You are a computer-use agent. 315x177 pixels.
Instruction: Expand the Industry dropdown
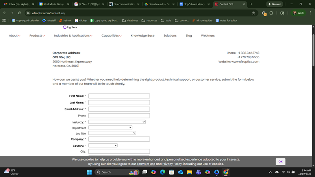click(117, 122)
